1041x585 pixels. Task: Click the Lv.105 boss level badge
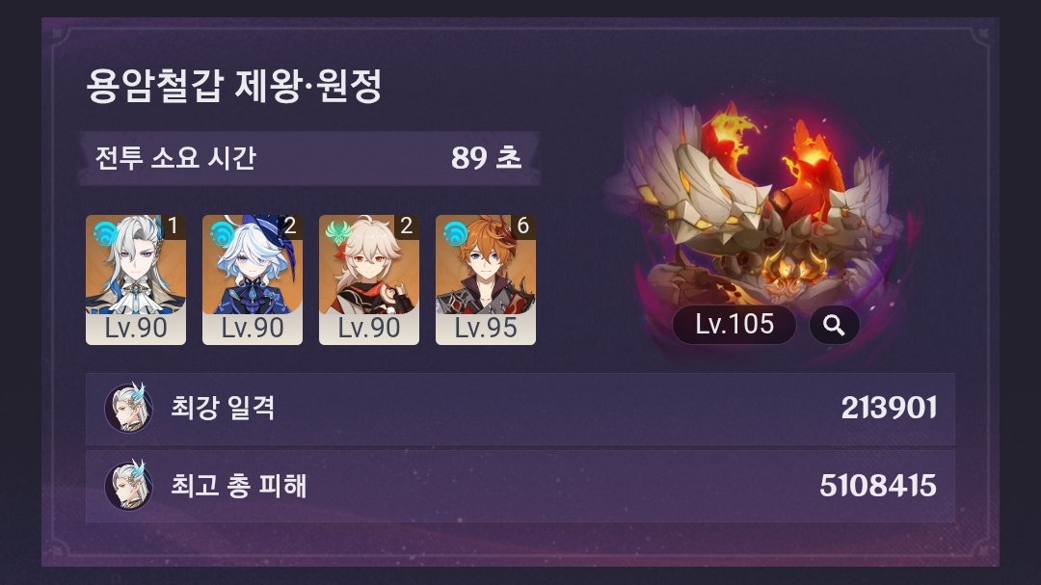(734, 325)
